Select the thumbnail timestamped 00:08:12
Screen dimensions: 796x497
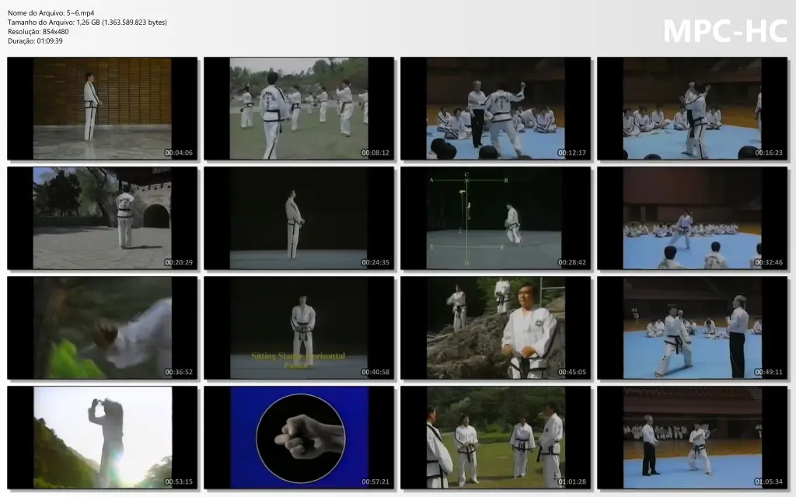(298, 108)
